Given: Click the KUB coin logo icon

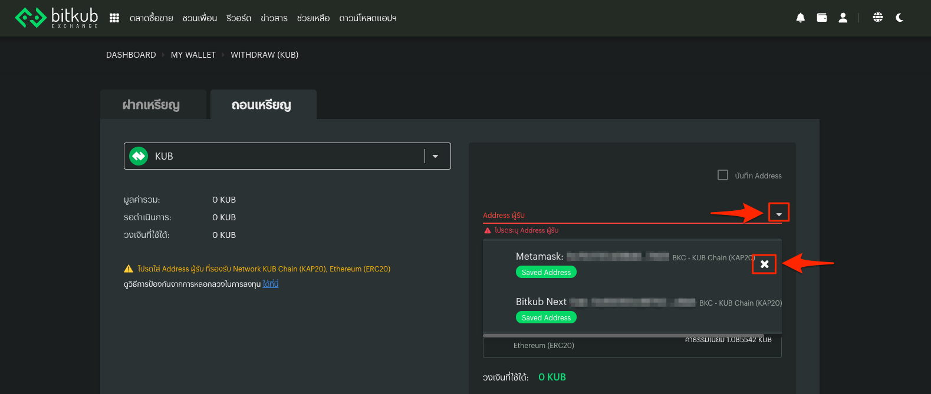Looking at the screenshot, I should coord(139,156).
